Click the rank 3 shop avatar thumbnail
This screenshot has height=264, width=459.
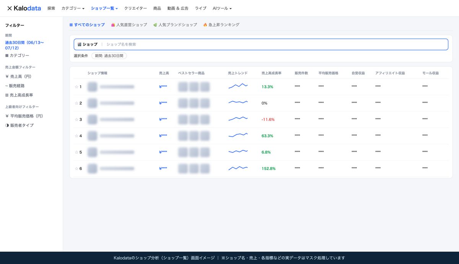pyautogui.click(x=92, y=119)
